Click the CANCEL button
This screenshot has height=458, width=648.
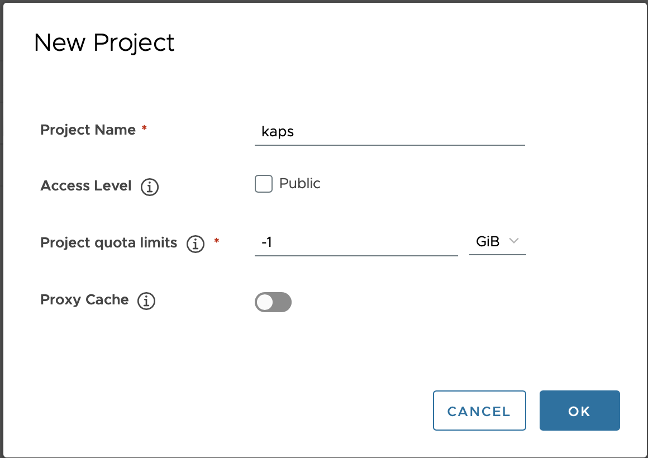coord(479,411)
